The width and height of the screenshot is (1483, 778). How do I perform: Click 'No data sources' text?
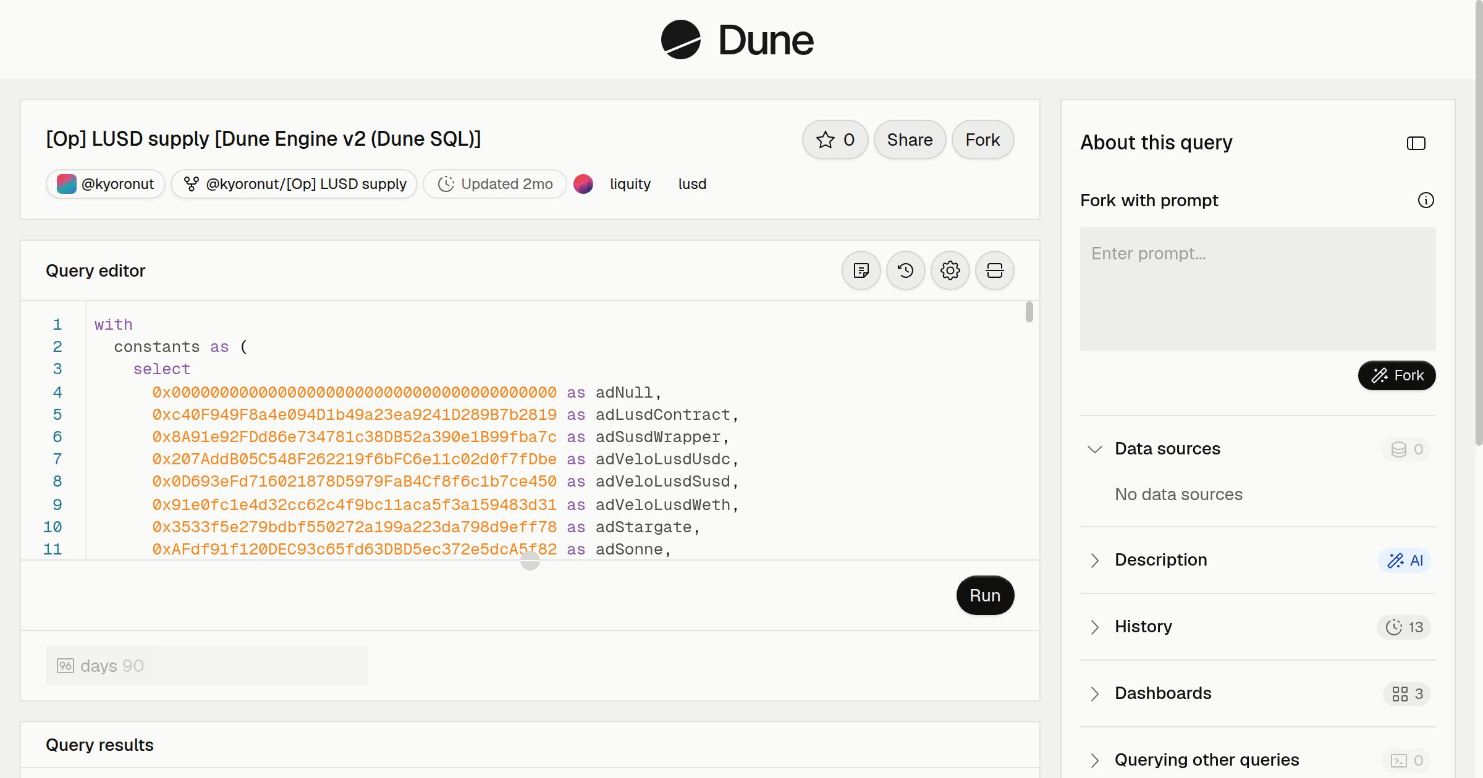coord(1178,495)
